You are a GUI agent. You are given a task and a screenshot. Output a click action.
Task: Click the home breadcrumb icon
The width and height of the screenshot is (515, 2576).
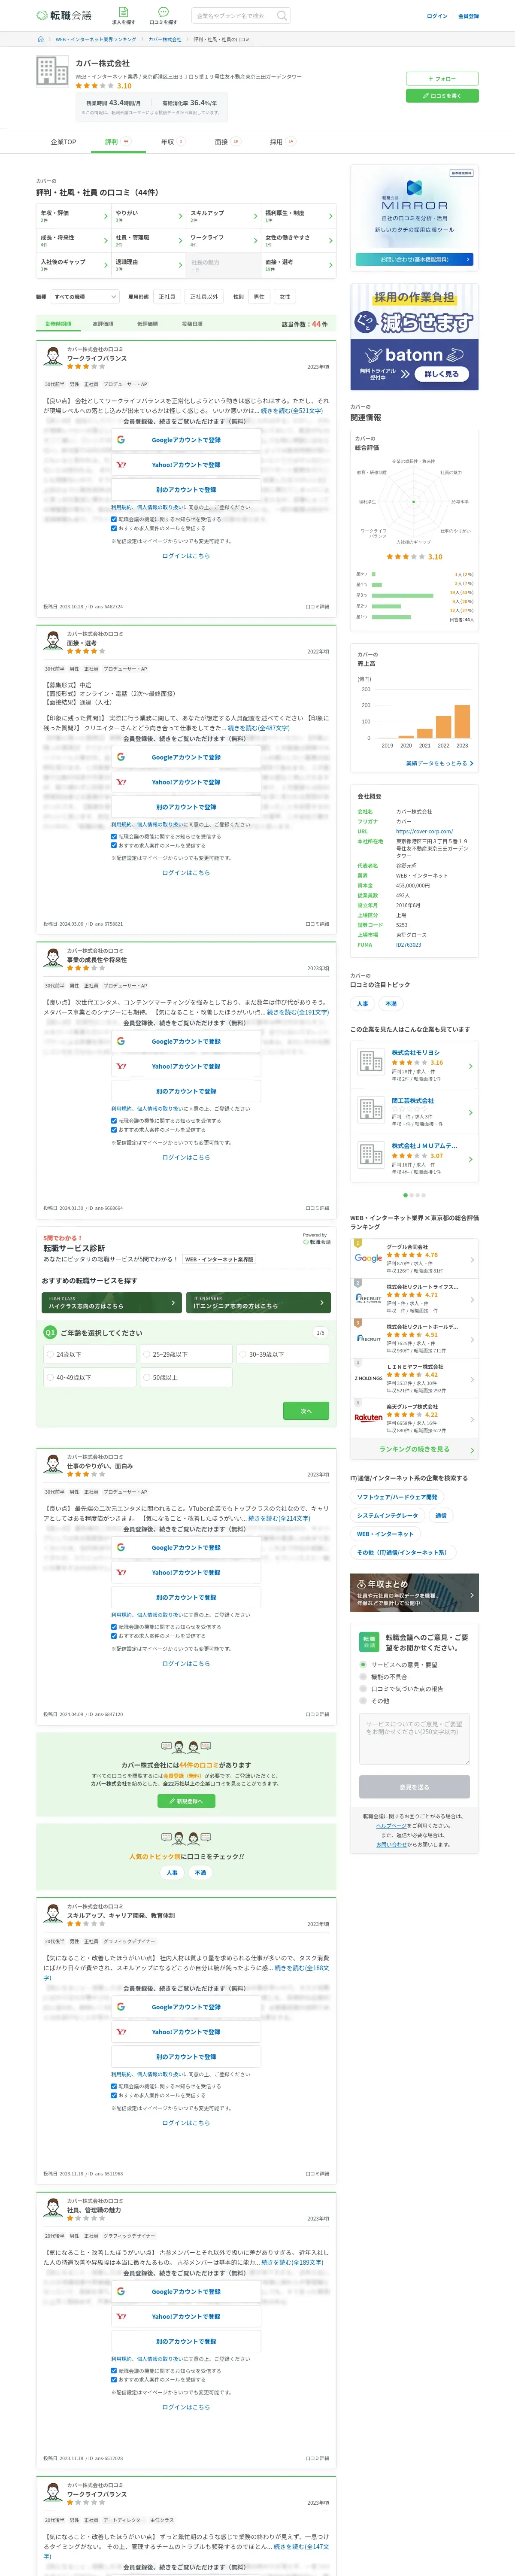[x=41, y=39]
